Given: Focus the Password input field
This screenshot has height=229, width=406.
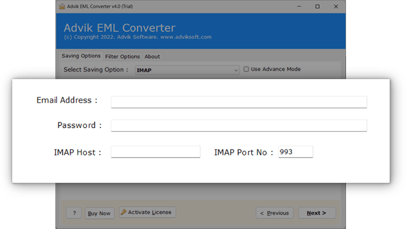Looking at the screenshot, I should [x=239, y=126].
